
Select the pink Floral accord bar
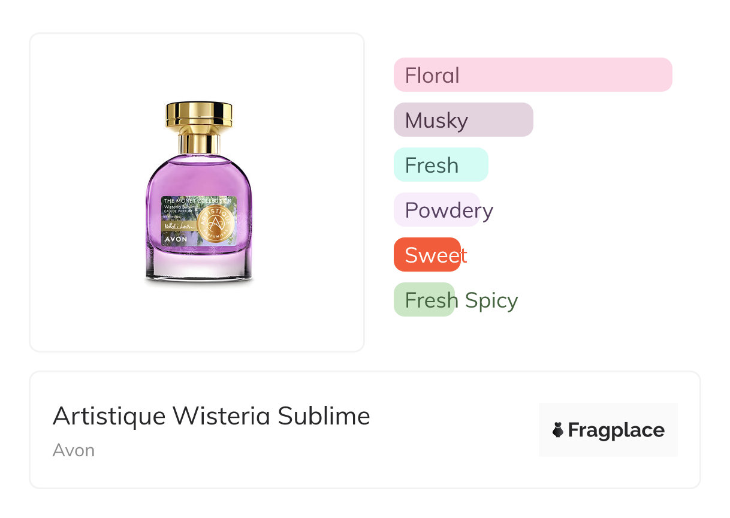(532, 75)
